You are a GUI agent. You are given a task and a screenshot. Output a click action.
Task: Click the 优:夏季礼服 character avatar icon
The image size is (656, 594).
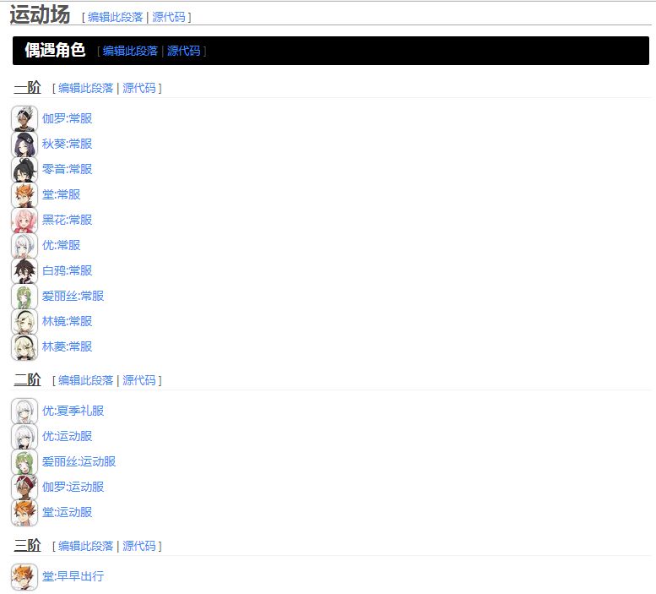(24, 411)
